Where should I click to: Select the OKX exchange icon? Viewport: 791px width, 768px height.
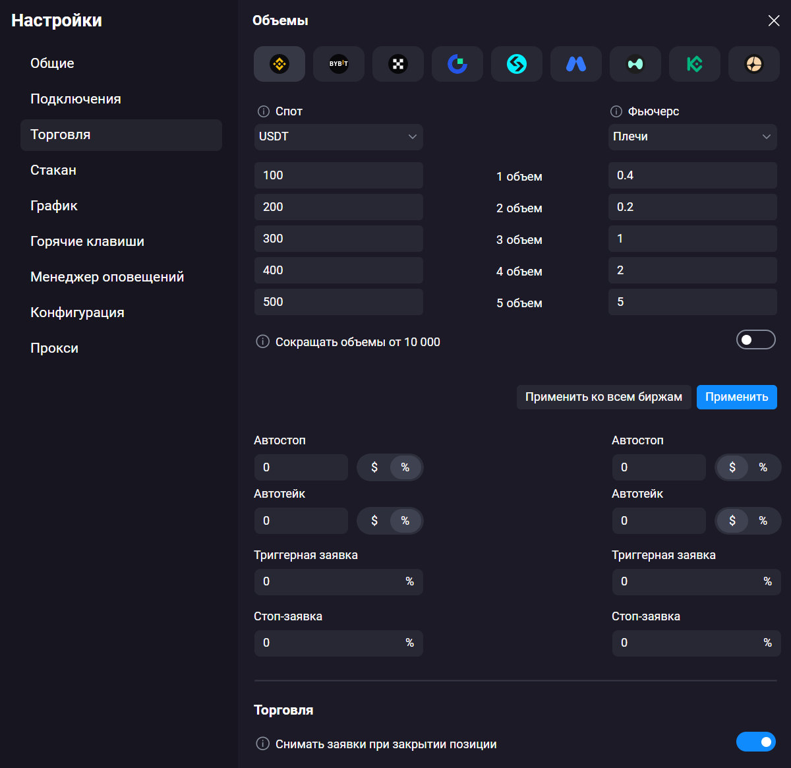click(398, 64)
